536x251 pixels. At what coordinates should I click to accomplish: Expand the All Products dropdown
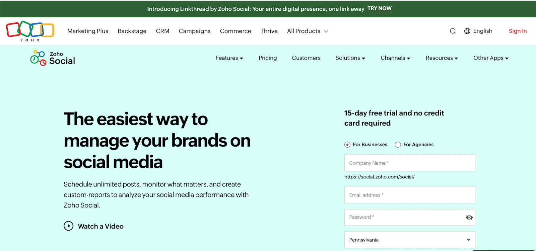(x=308, y=31)
